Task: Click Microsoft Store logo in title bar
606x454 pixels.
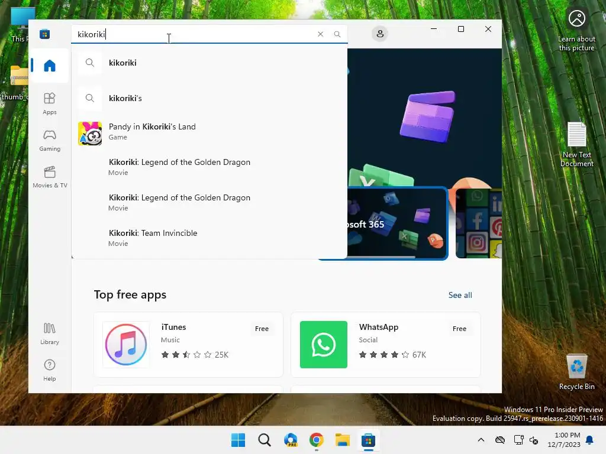Action: tap(44, 34)
